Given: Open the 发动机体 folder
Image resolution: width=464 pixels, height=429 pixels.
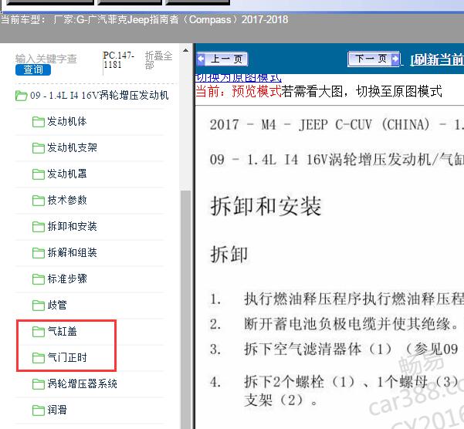Looking at the screenshot, I should click(67, 121).
